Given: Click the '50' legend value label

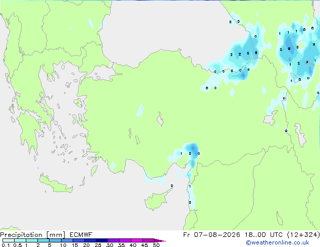Looking at the screenshot, I should 156,245.
